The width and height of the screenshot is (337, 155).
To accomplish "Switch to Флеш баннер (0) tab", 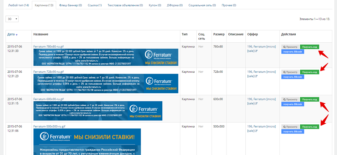I will [70, 5].
